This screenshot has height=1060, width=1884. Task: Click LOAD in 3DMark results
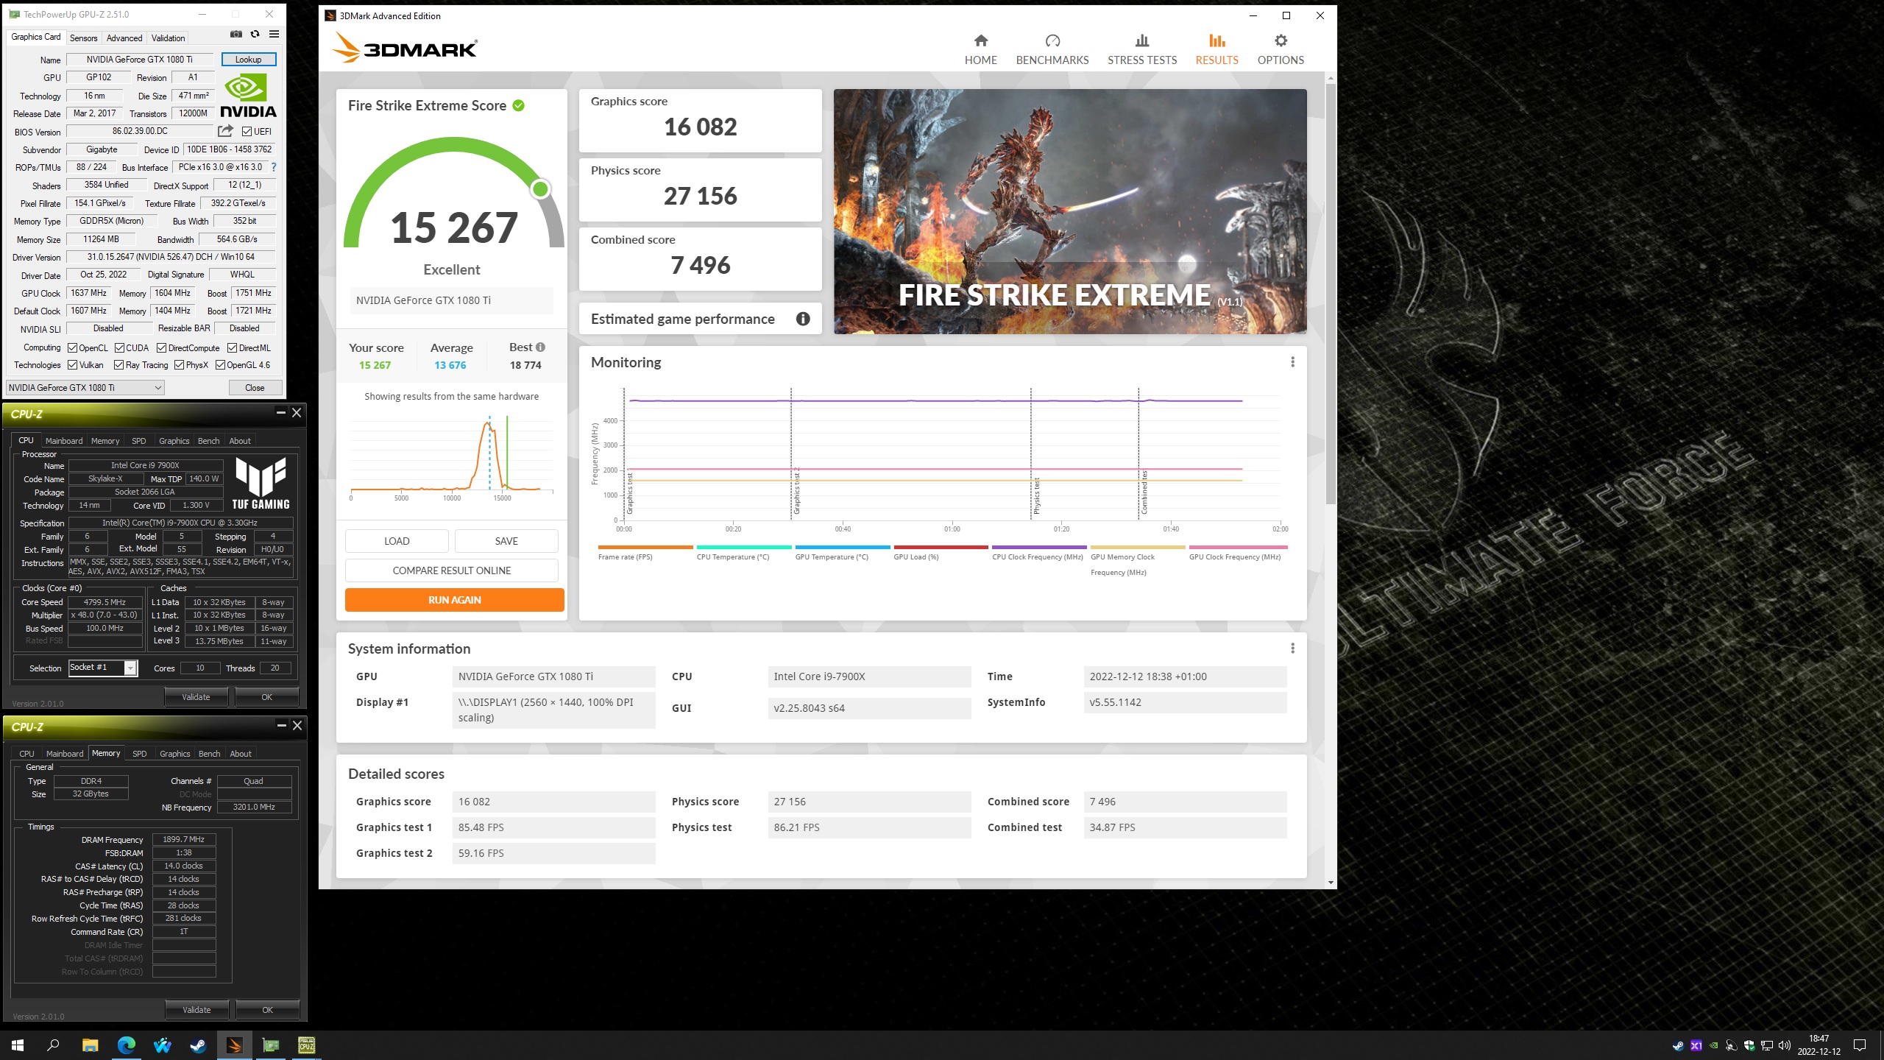(x=397, y=541)
